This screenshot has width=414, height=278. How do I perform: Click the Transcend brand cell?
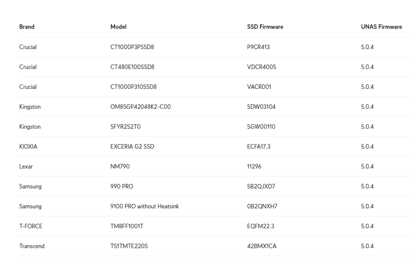32,246
